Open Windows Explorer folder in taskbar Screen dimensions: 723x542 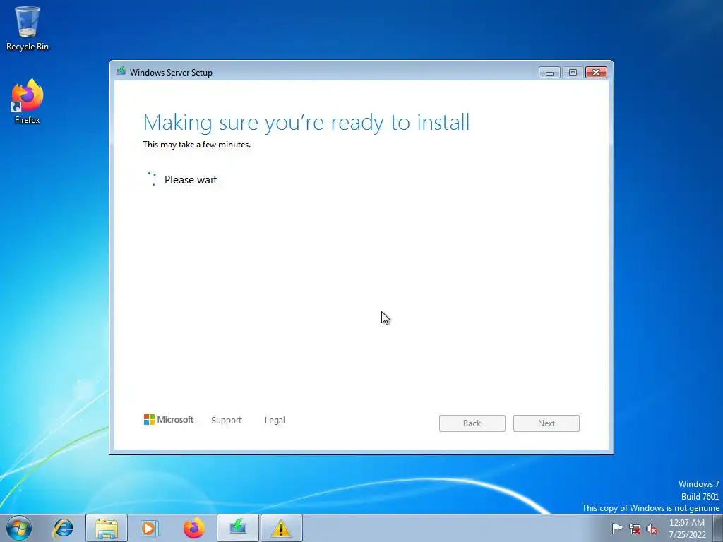(107, 528)
